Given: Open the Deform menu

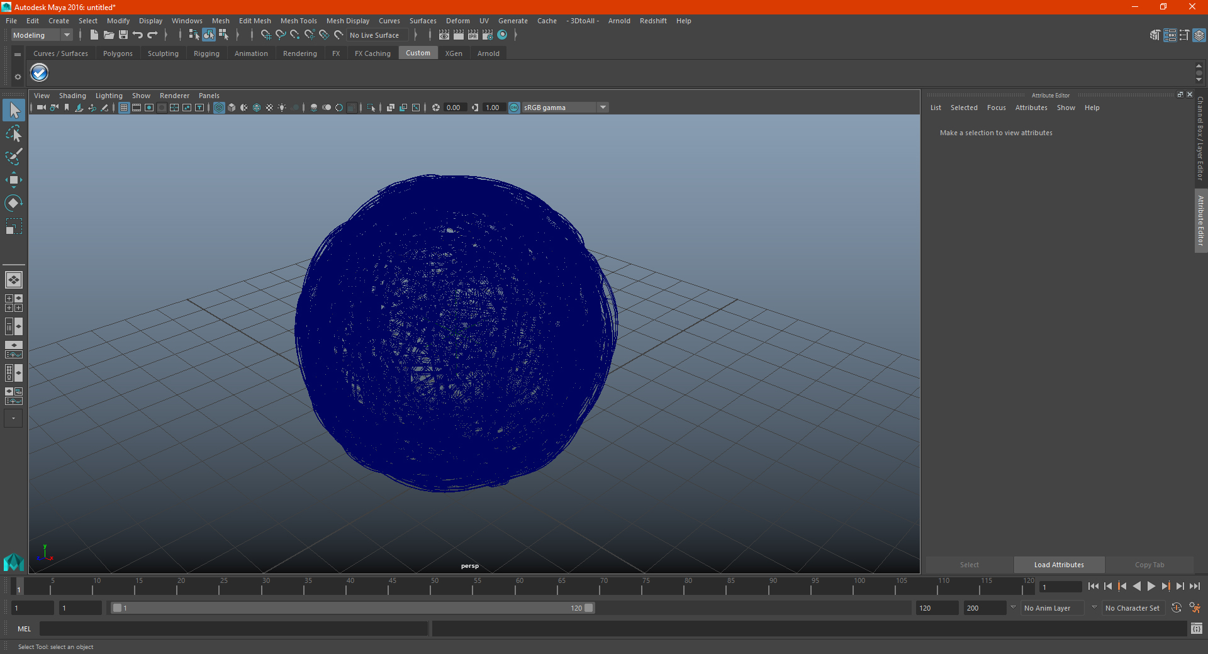Looking at the screenshot, I should click(x=457, y=21).
